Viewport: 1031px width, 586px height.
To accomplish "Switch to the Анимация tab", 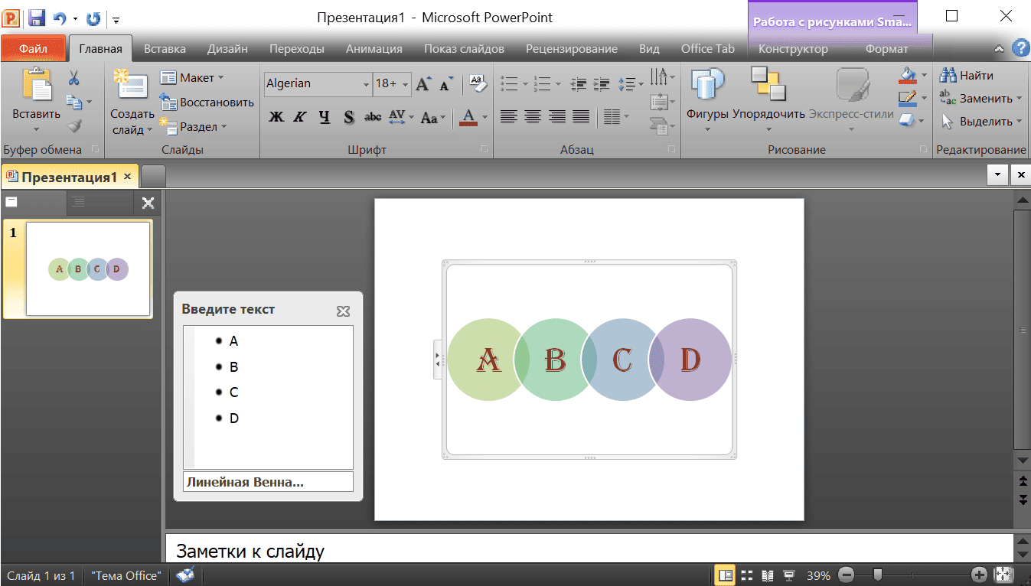I will pos(374,49).
